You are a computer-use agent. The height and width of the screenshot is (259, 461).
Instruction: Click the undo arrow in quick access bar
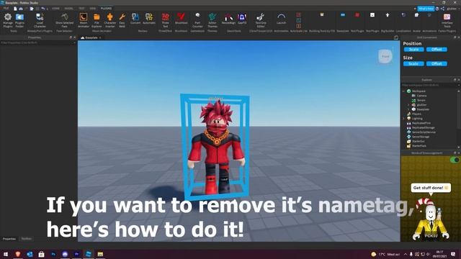point(43,9)
